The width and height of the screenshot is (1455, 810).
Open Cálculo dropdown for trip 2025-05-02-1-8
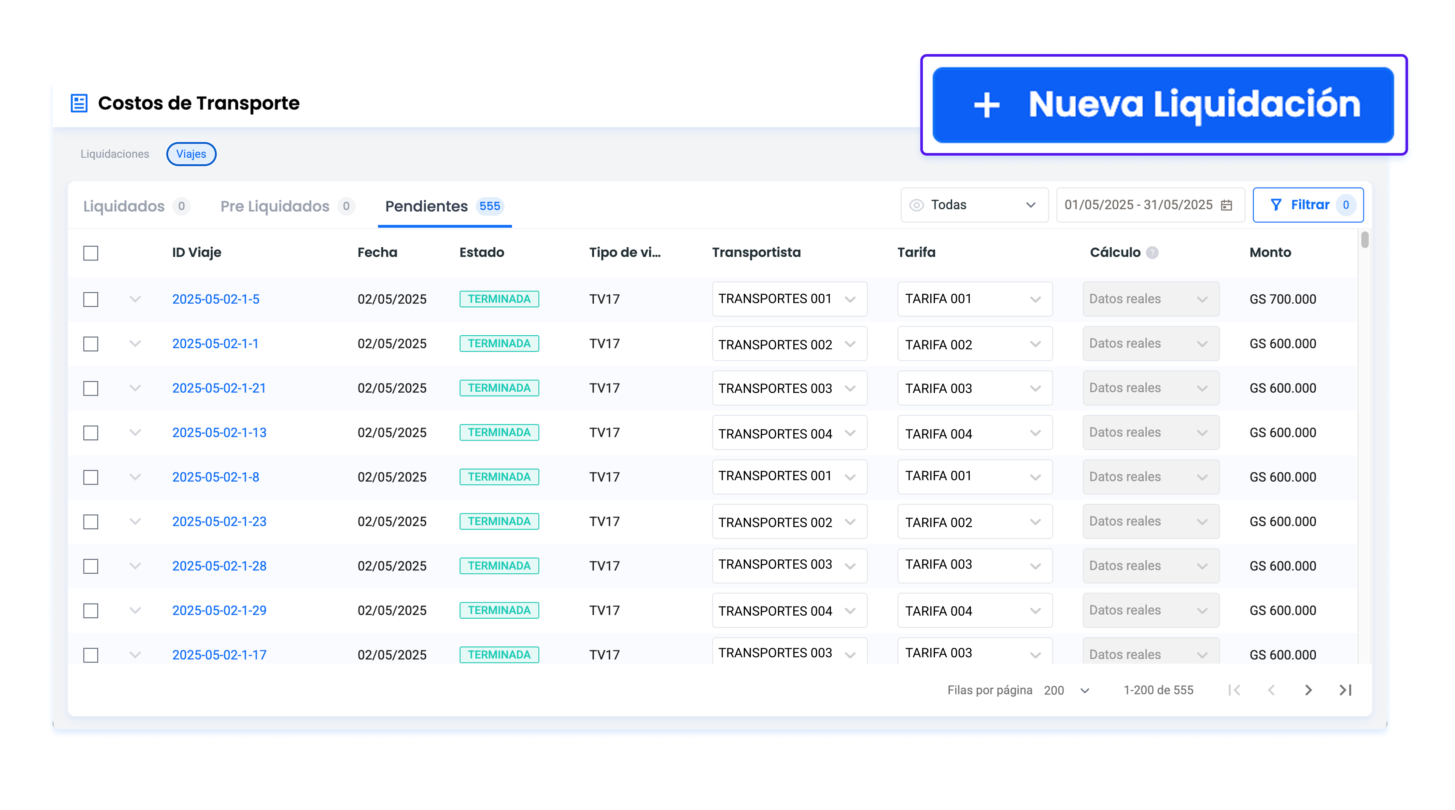pyautogui.click(x=1151, y=477)
